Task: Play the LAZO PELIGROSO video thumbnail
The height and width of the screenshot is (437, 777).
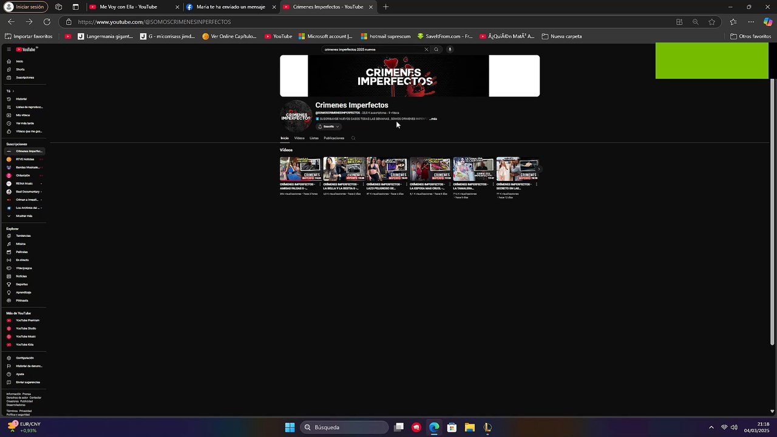Action: click(x=387, y=169)
